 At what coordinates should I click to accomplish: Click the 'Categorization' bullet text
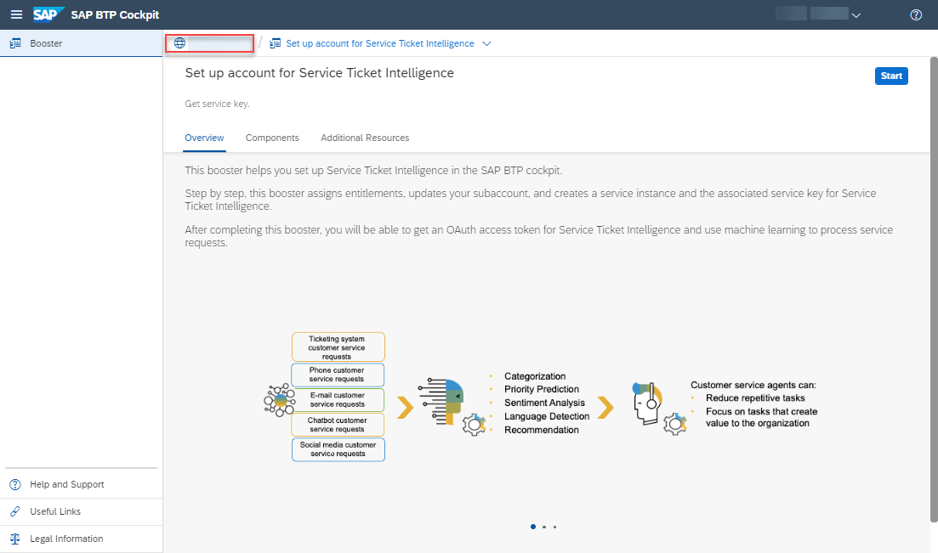[535, 376]
